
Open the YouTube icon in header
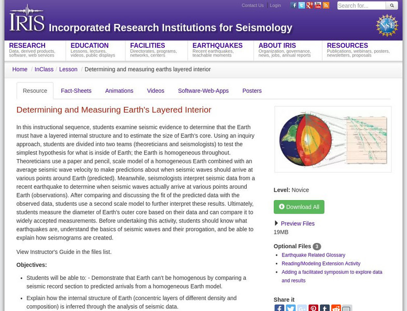[318, 5]
